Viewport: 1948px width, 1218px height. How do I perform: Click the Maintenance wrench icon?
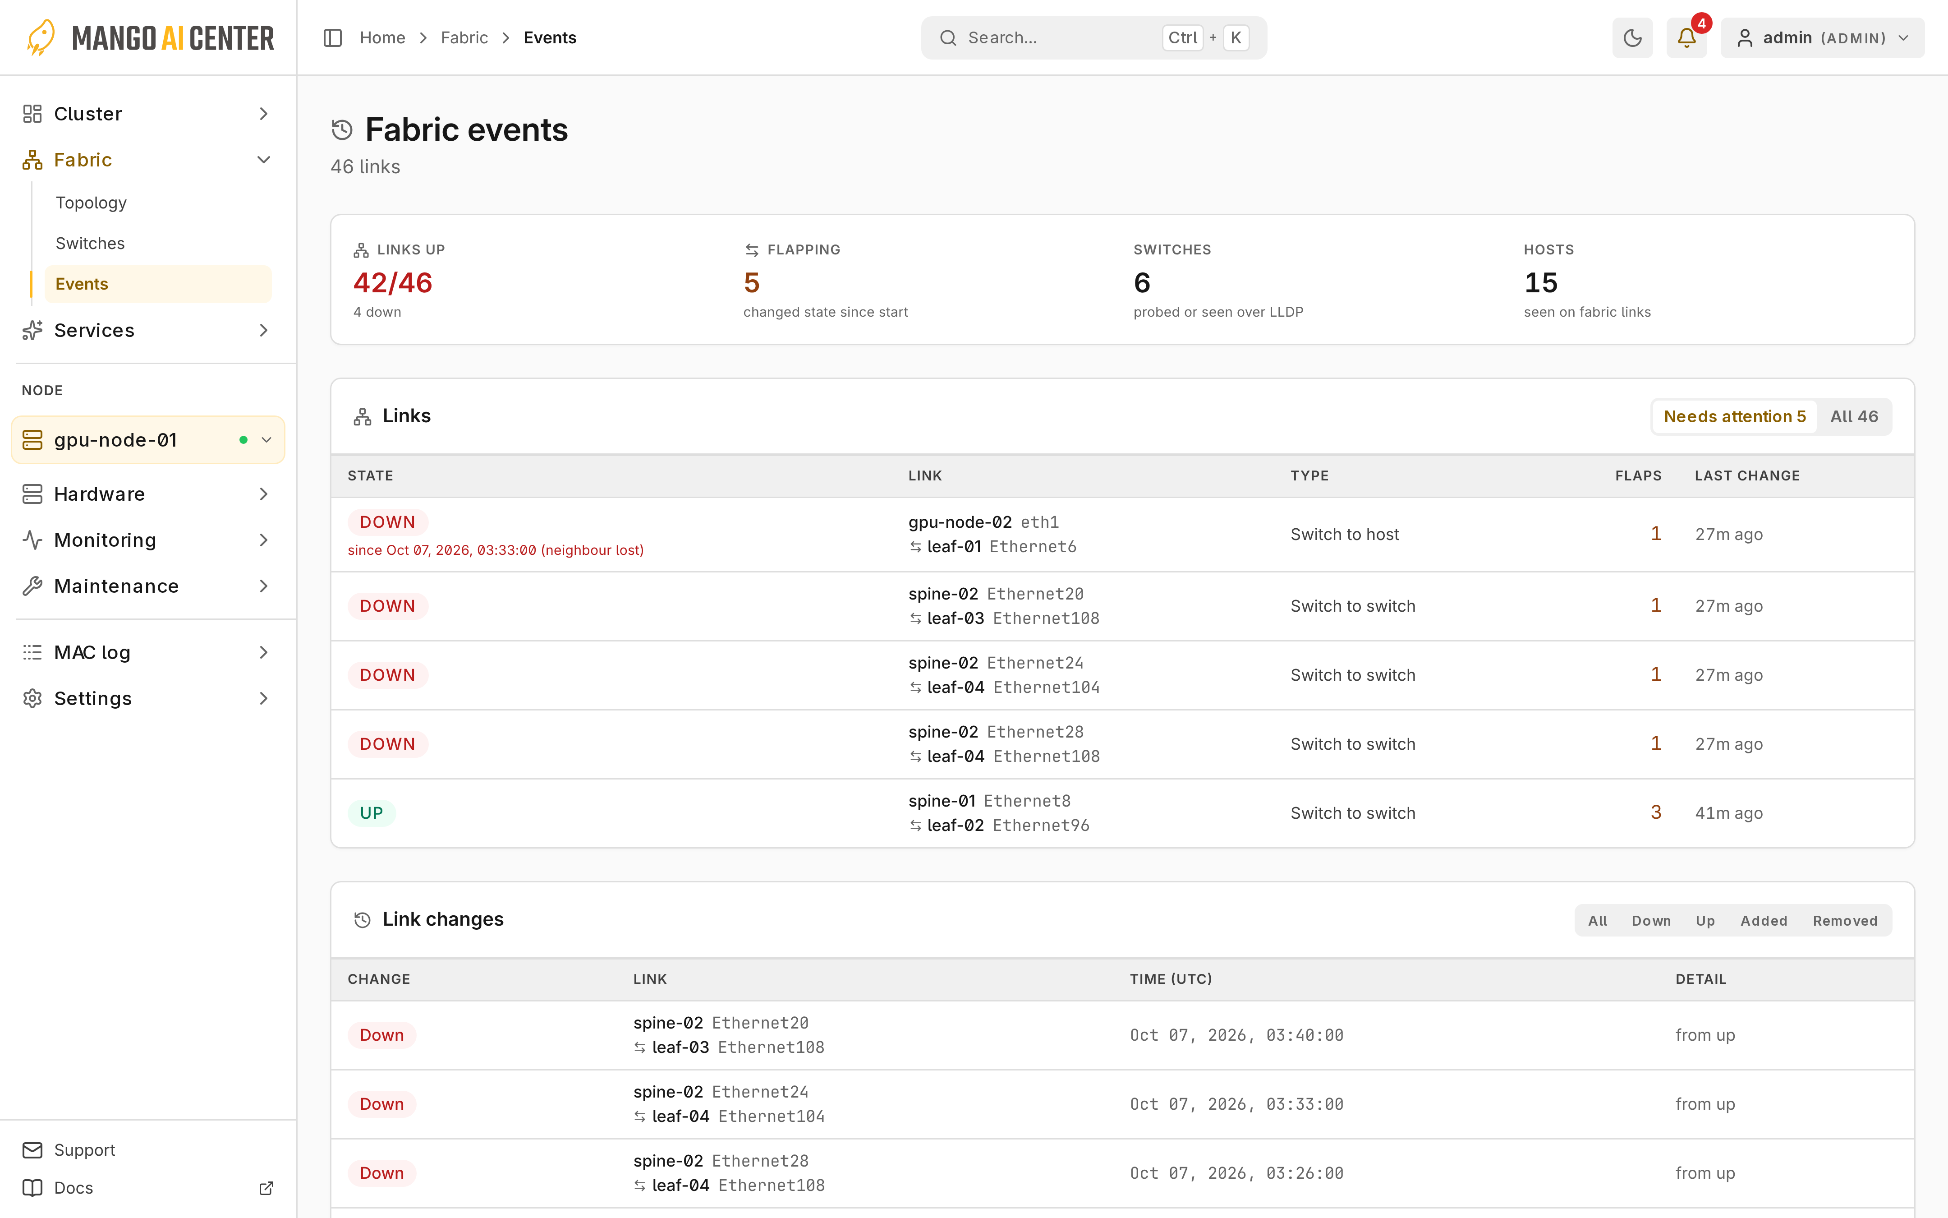[x=32, y=586]
